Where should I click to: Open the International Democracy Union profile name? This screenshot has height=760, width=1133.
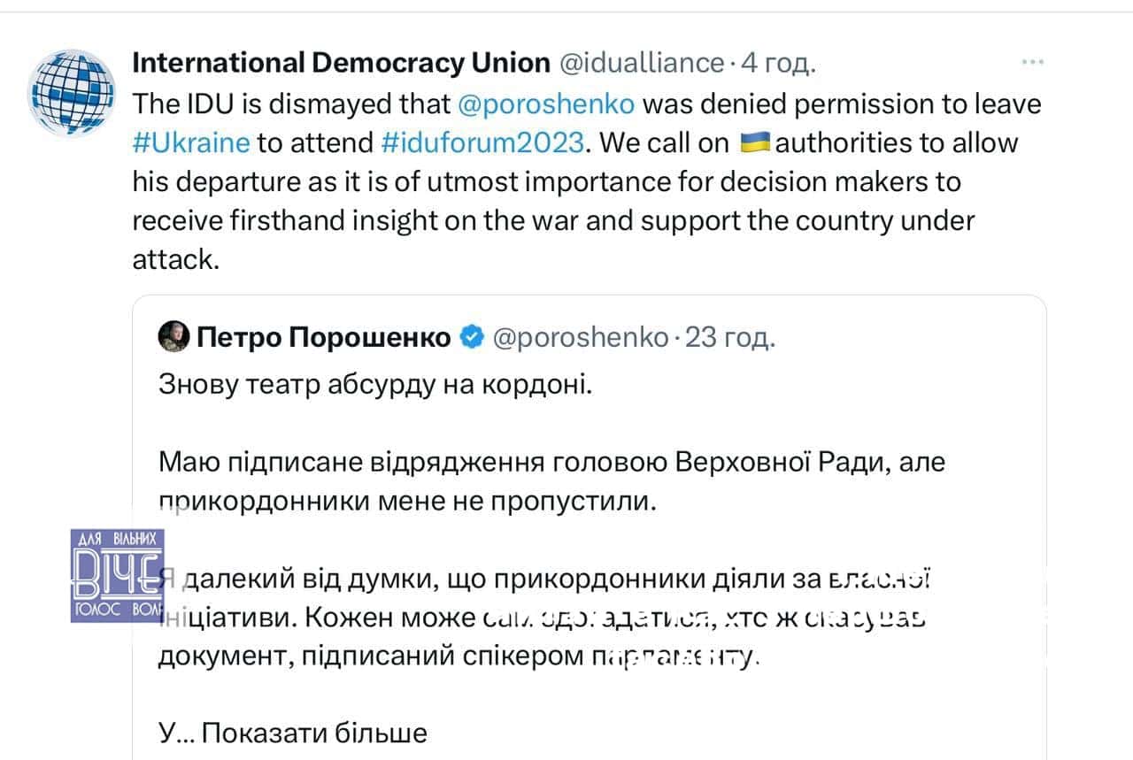pos(341,63)
